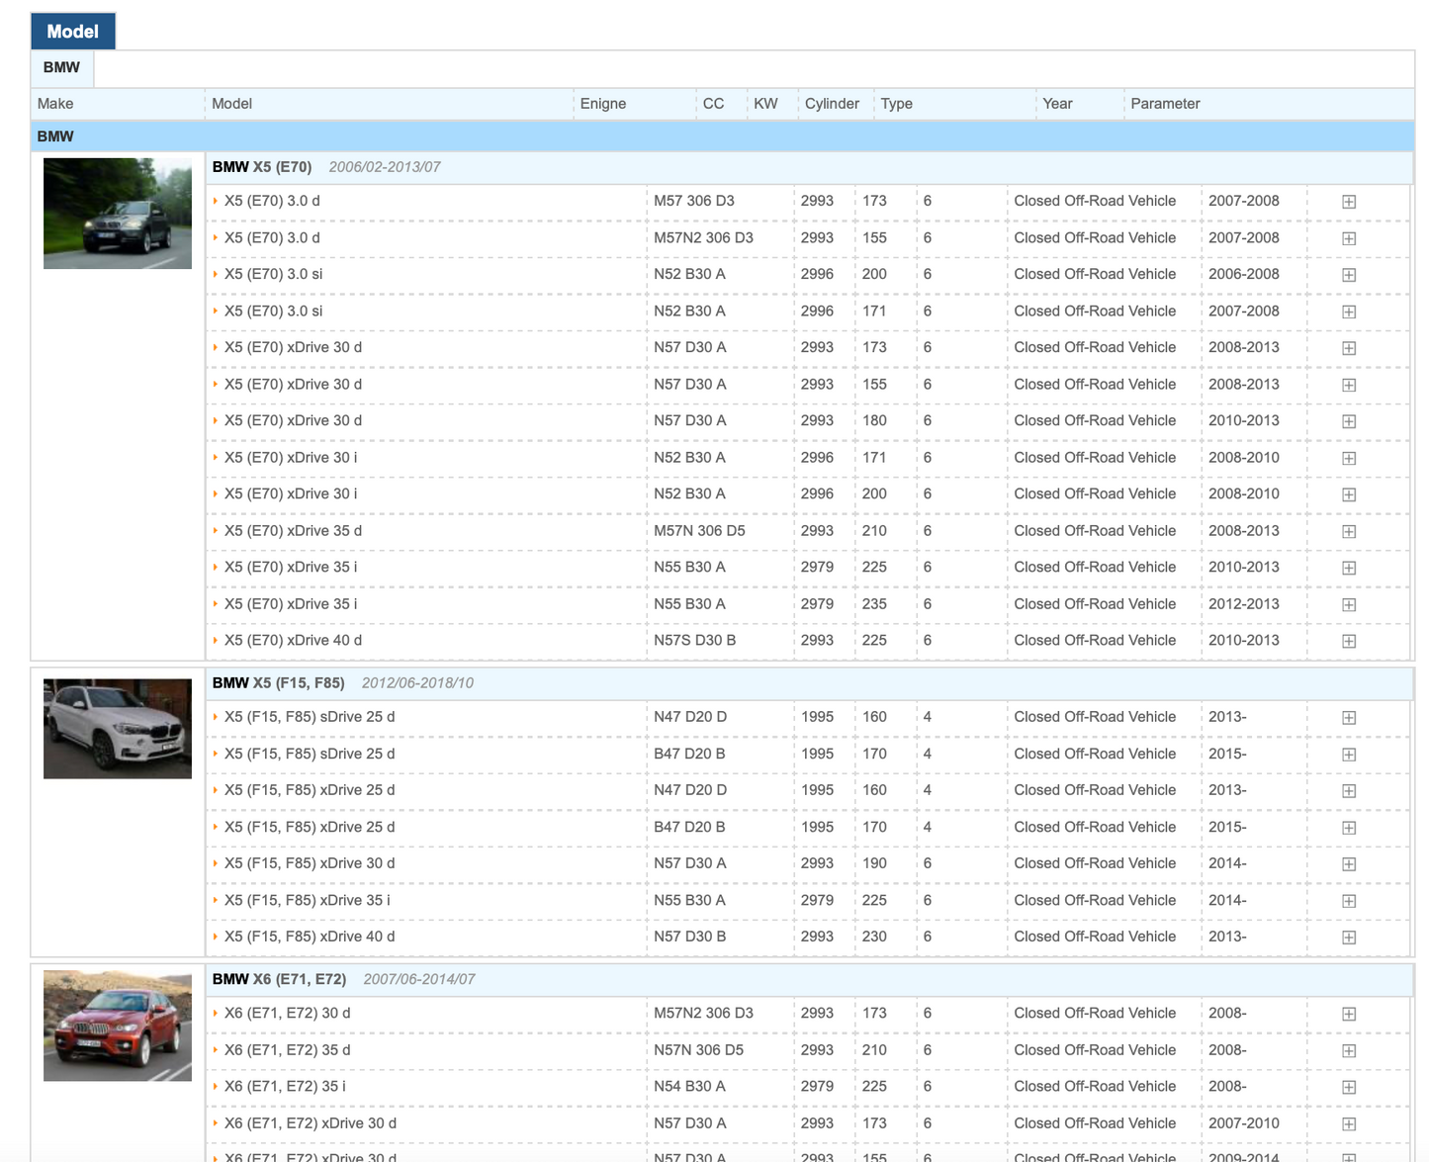Click year cell 2012-2013

(1244, 604)
